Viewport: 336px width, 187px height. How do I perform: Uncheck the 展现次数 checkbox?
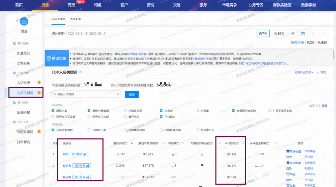53,111
